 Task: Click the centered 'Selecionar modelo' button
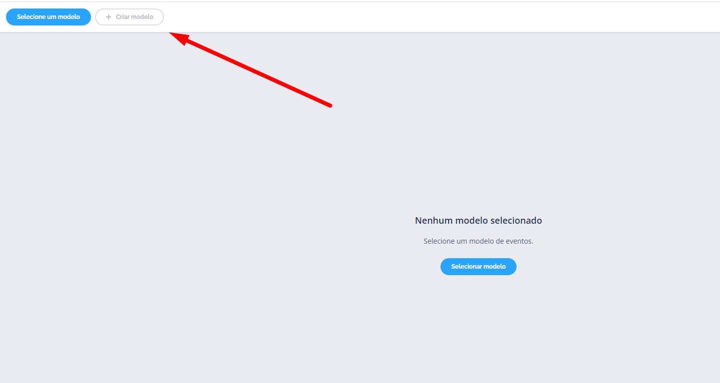pos(478,267)
